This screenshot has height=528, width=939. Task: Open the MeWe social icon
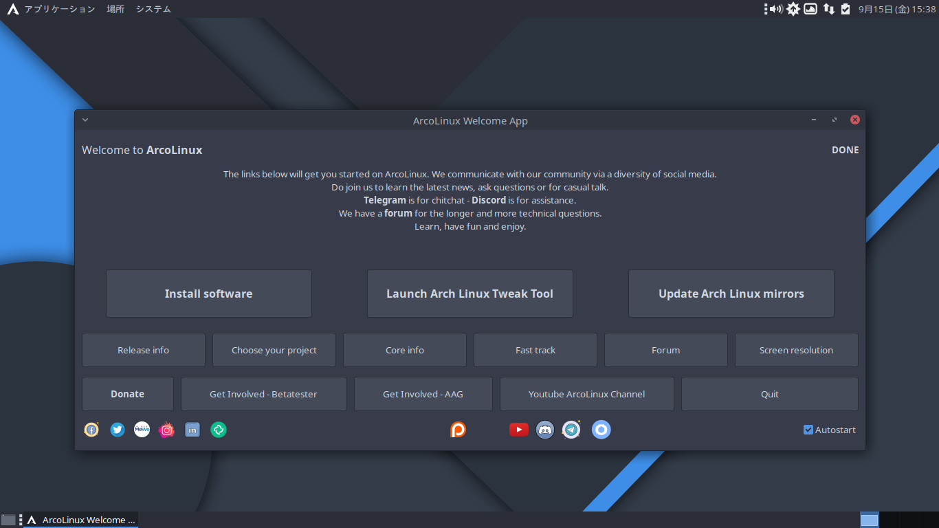[x=142, y=430]
